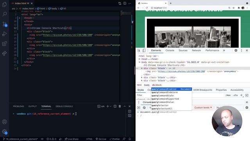This screenshot has height=141, width=250.
Task: Open the new terminal launch profile dropdown
Action: [x=111, y=106]
